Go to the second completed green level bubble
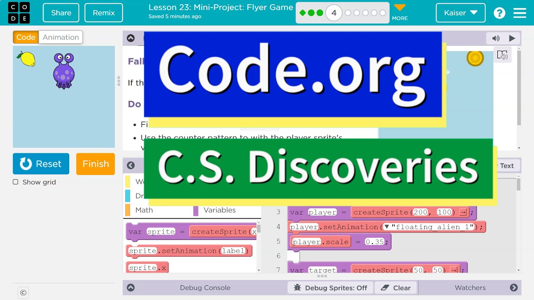The image size is (534, 300). click(x=311, y=13)
